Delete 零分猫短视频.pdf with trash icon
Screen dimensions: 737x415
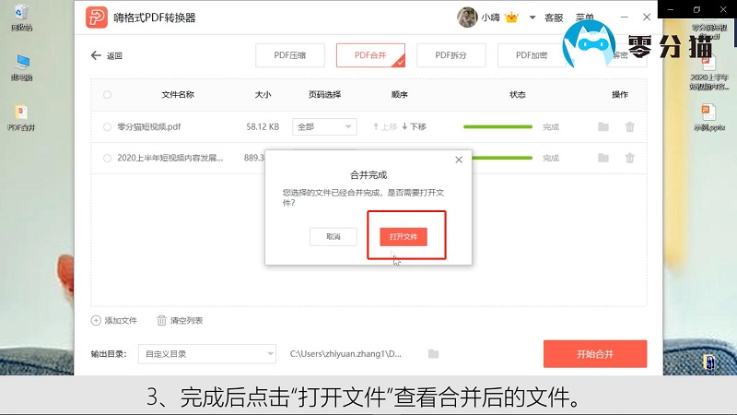[630, 126]
